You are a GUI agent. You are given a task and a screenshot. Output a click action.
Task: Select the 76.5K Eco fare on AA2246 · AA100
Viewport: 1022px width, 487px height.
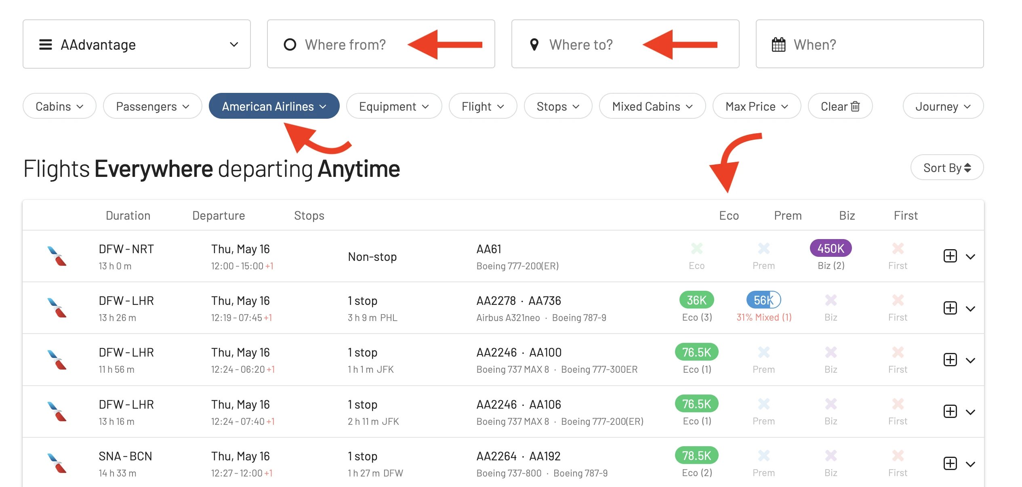click(x=696, y=352)
